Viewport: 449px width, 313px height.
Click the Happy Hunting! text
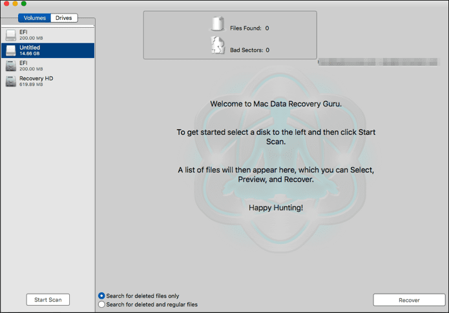click(276, 207)
